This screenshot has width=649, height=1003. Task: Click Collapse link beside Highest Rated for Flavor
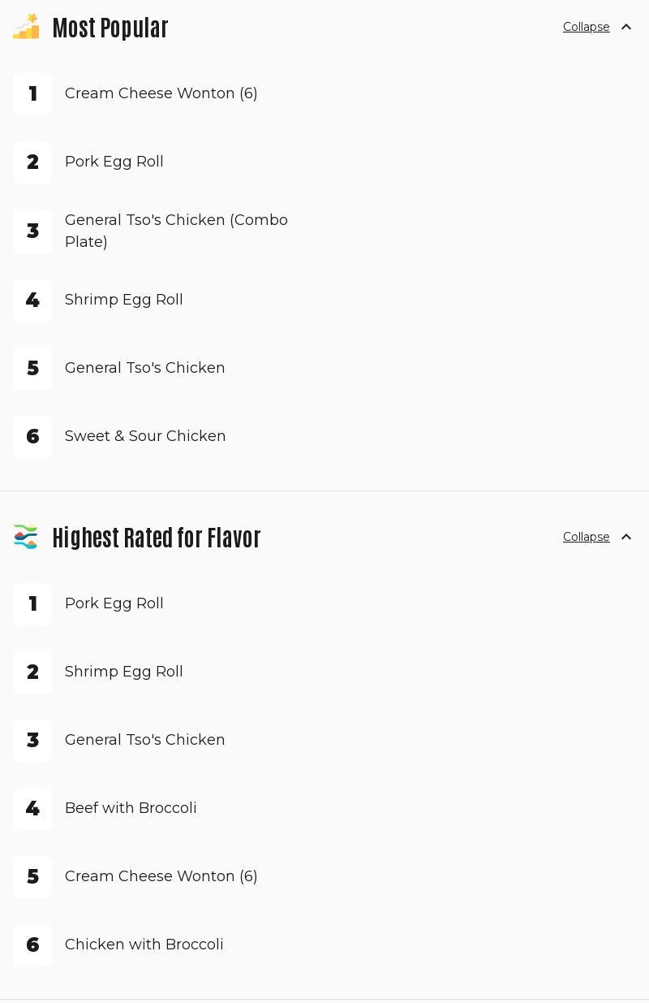(586, 537)
